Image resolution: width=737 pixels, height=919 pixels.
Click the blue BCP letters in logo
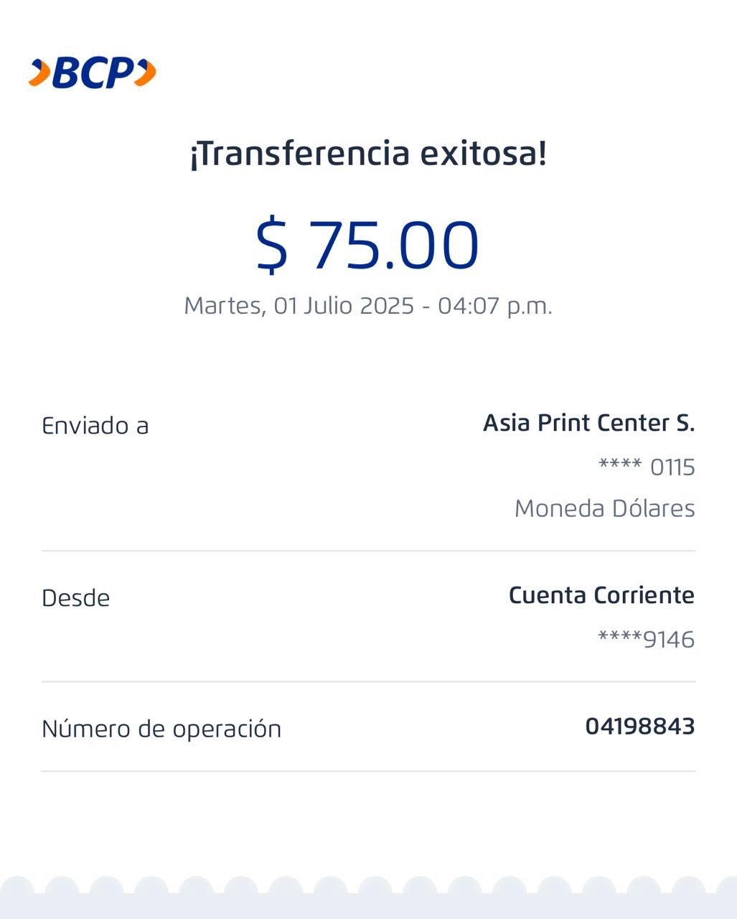93,73
